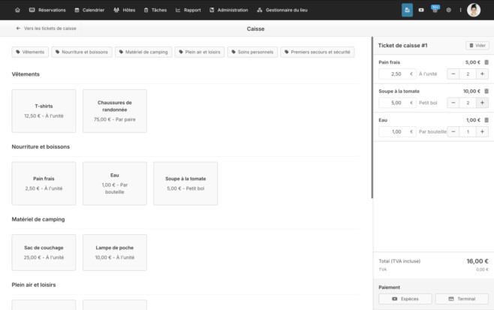Screen dimensions: 494x310
Task: Open the user avatar profile
Action: (474, 10)
